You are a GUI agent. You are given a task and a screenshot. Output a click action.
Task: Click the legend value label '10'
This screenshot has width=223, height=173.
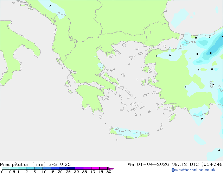coord(44,172)
